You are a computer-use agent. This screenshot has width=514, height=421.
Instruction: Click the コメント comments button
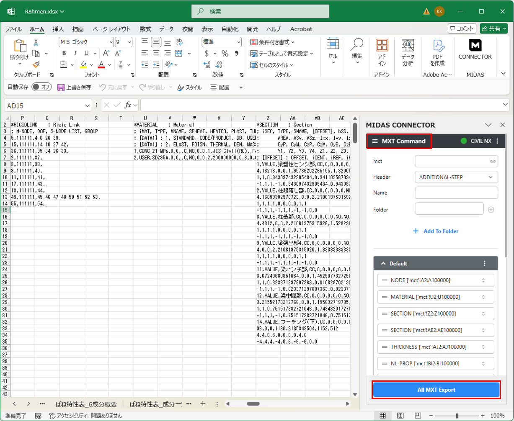coord(462,28)
